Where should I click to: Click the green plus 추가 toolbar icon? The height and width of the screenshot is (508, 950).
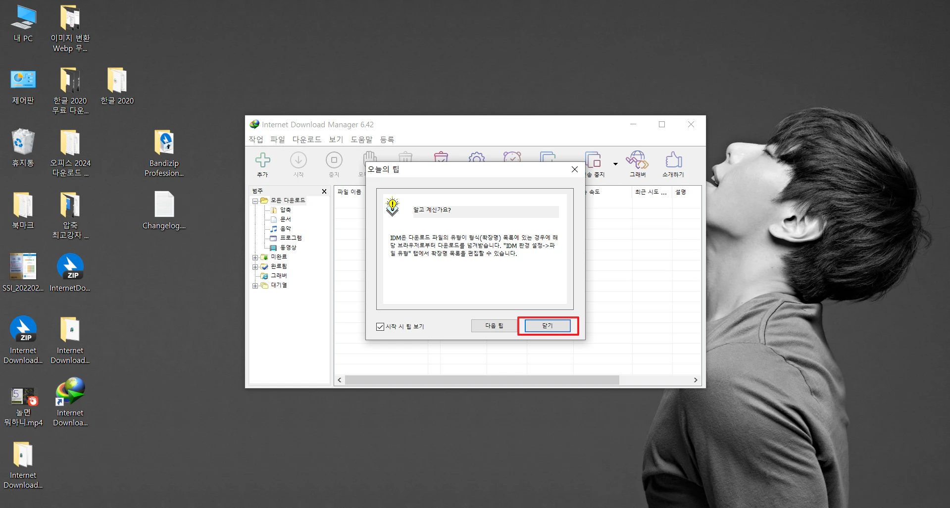(x=262, y=160)
